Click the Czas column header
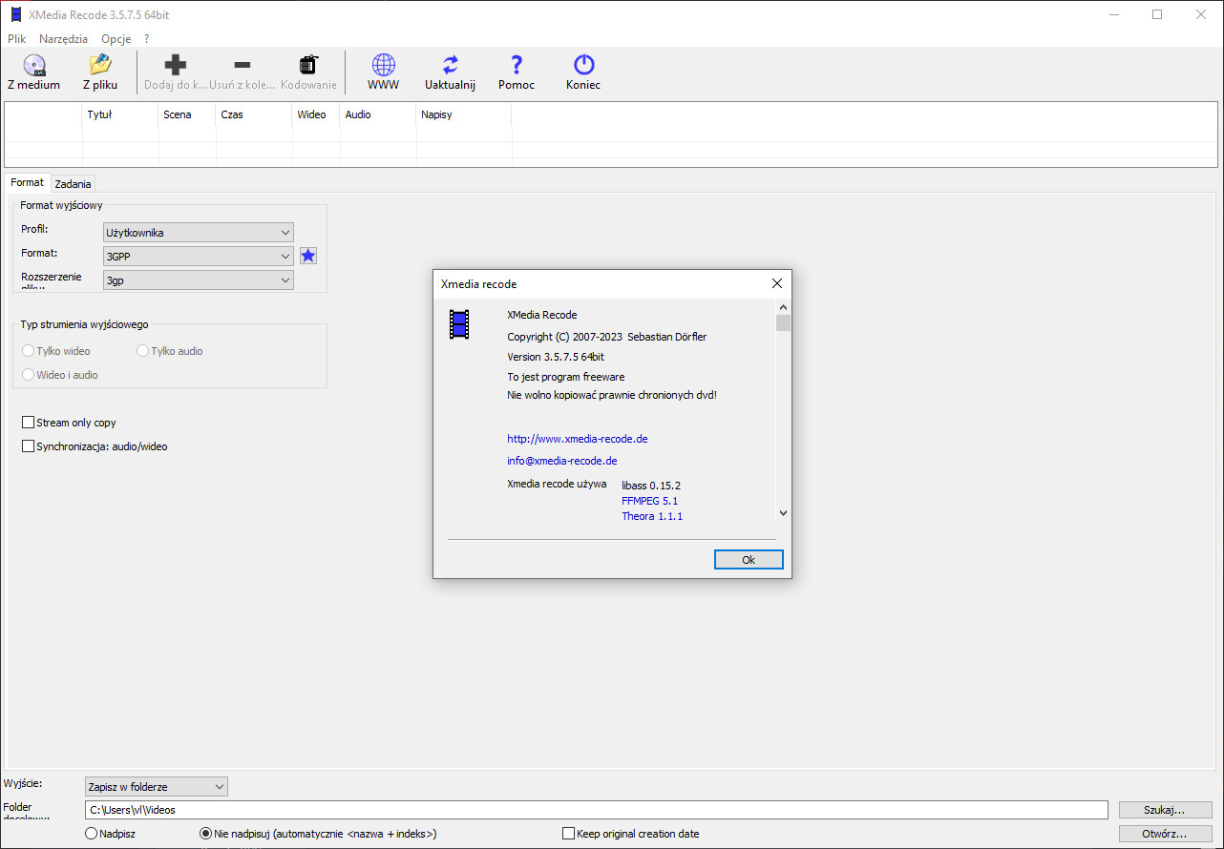This screenshot has height=849, width=1224. [254, 114]
